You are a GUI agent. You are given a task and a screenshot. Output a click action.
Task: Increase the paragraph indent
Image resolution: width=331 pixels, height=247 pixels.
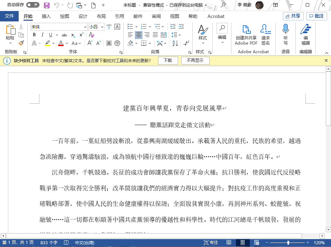point(181,27)
